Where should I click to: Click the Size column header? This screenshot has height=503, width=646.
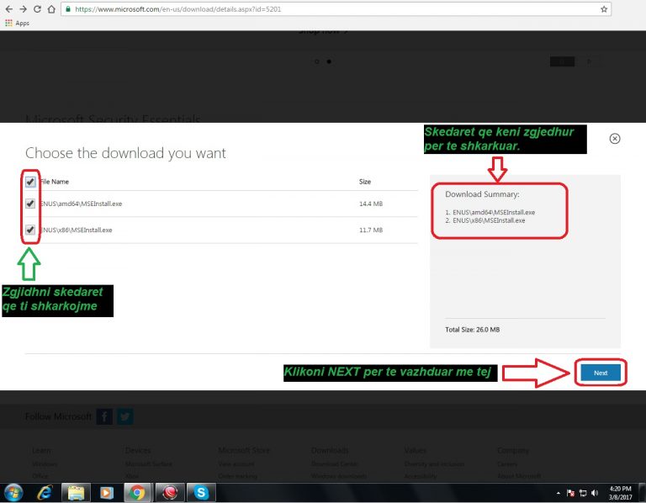(x=364, y=182)
